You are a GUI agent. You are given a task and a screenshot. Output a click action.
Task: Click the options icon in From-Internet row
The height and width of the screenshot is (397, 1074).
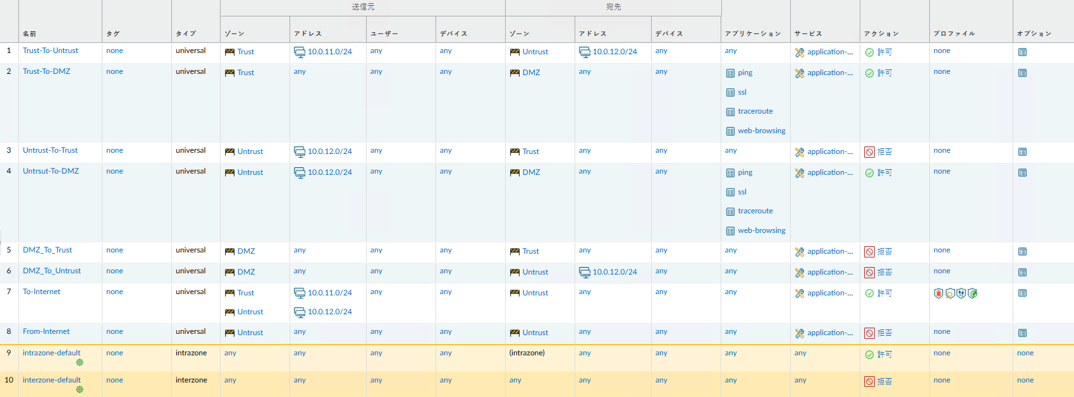pyautogui.click(x=1022, y=333)
